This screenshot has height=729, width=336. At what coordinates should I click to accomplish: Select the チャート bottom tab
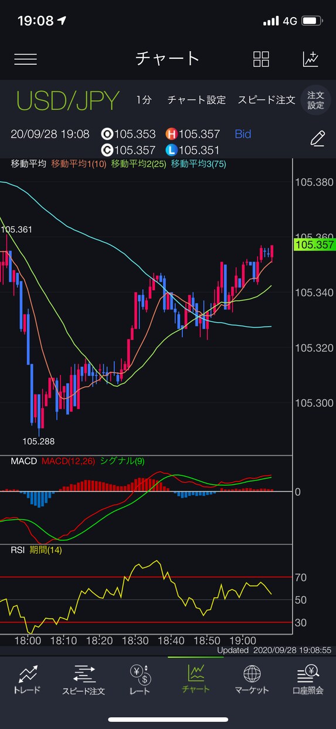point(195,680)
